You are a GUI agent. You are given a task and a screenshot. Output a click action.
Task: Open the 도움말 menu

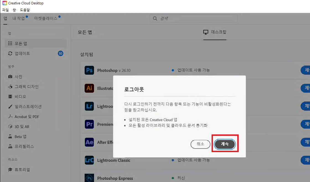click(x=25, y=10)
